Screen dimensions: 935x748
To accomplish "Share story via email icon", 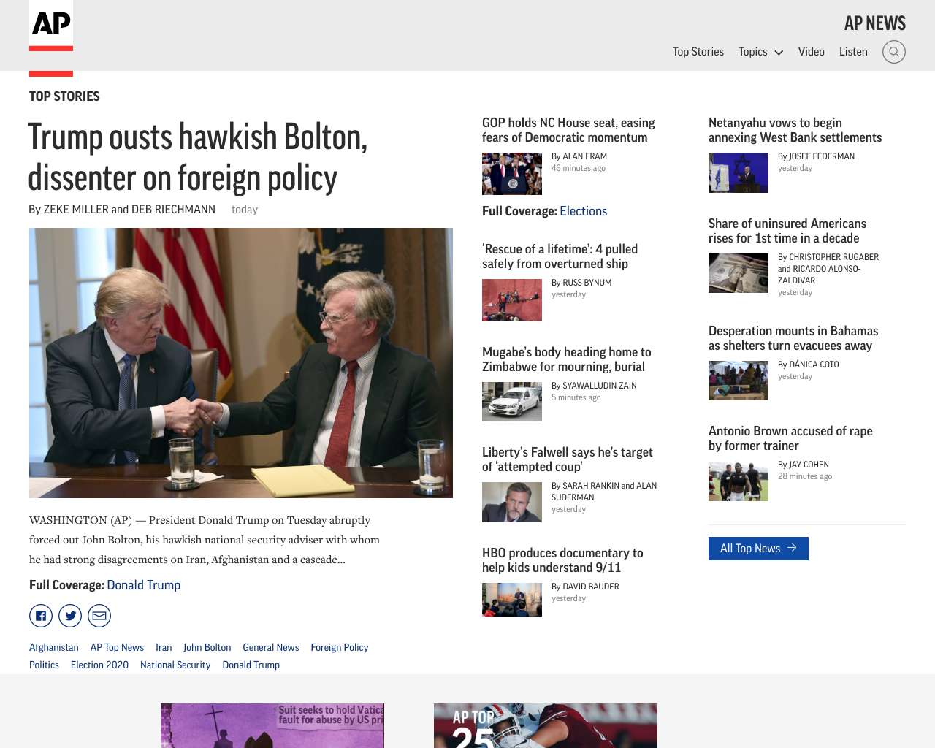I will pos(99,616).
